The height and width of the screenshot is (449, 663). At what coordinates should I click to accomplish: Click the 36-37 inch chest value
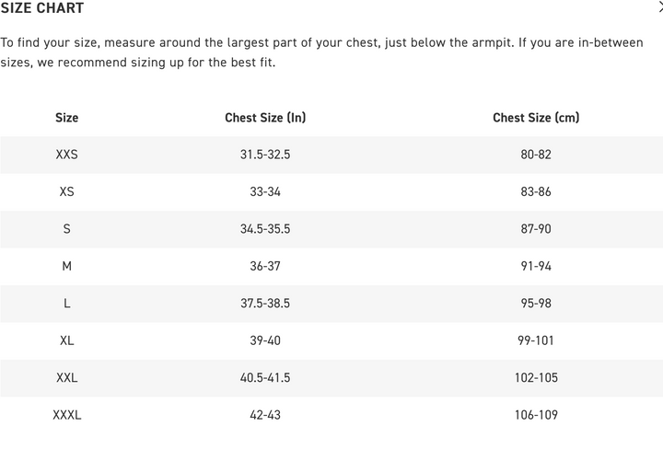[265, 266]
